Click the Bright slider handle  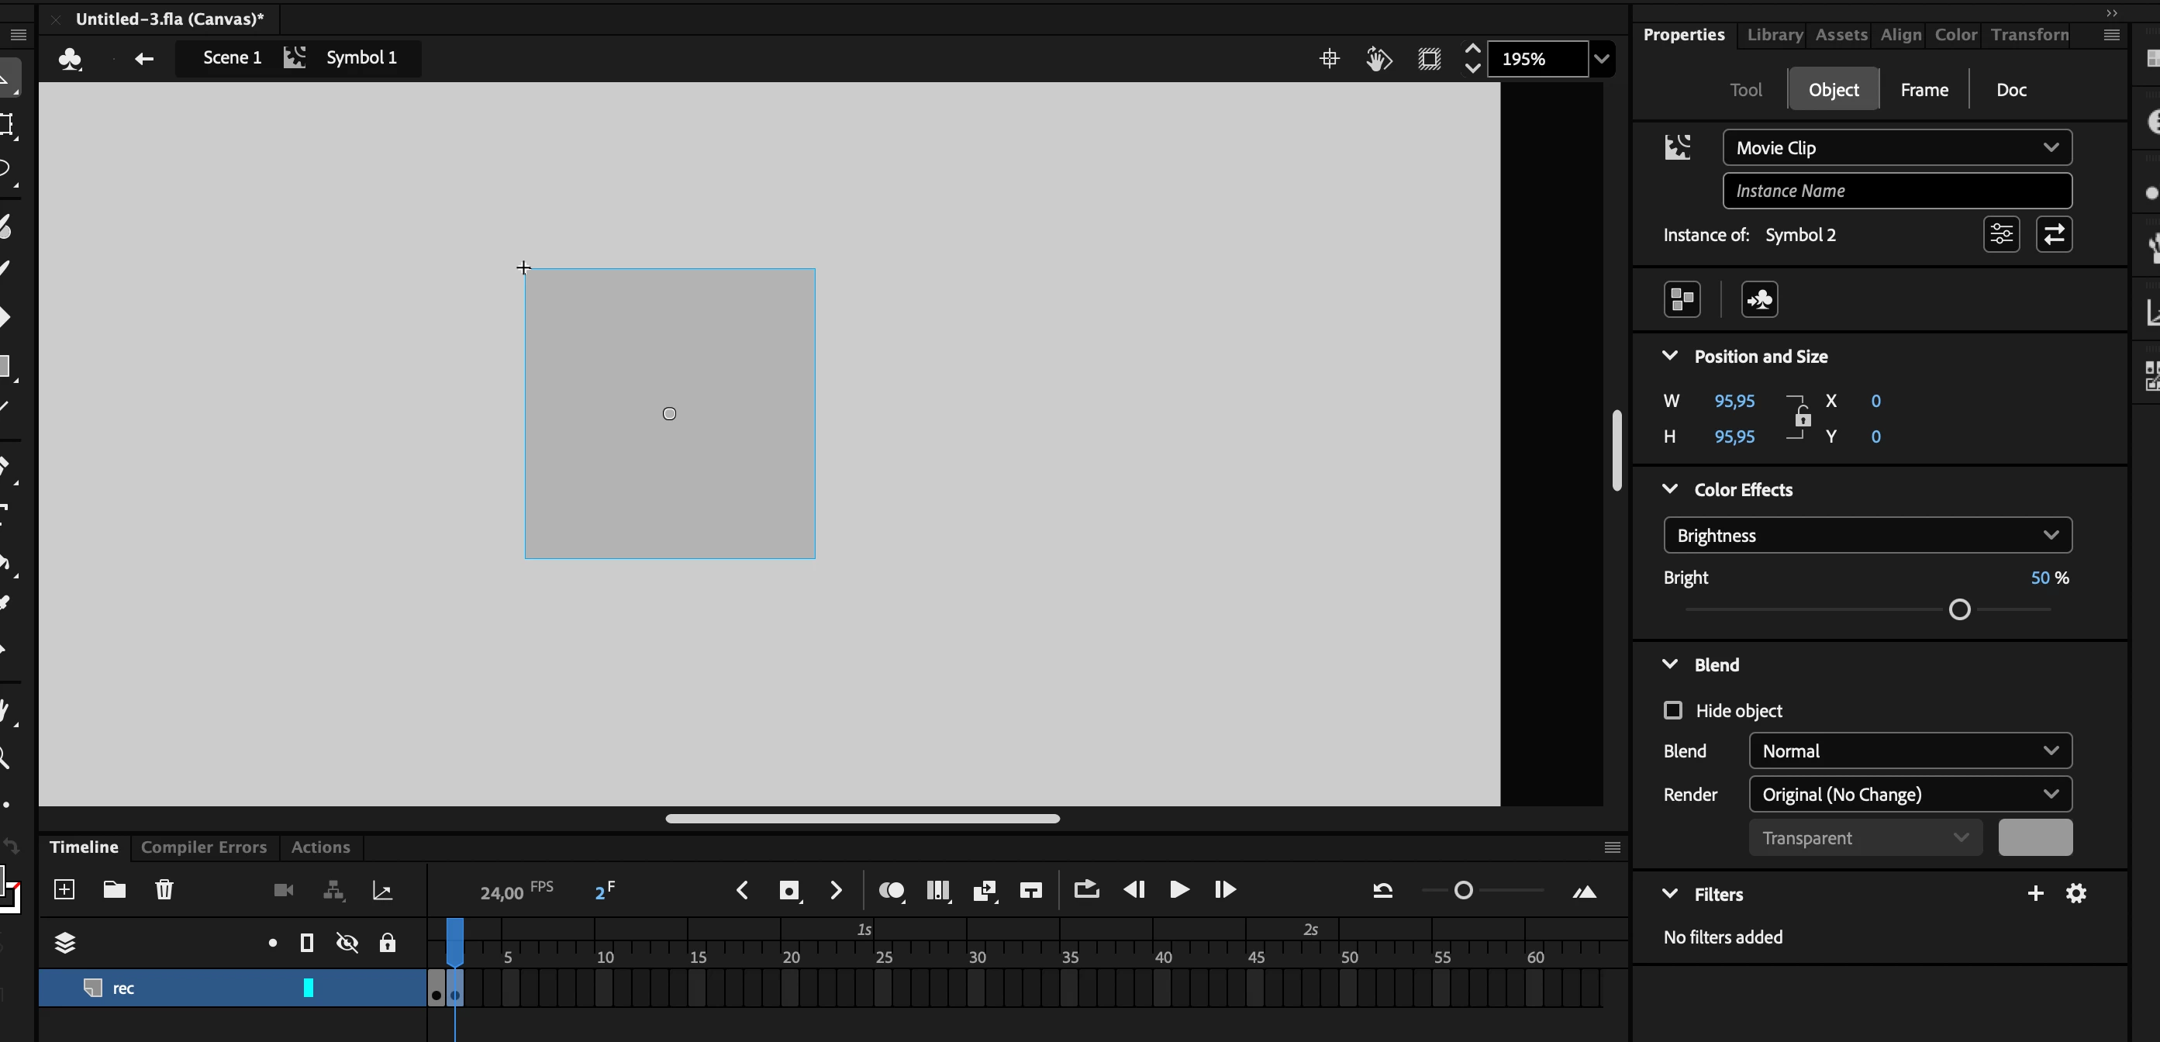coord(1958,609)
